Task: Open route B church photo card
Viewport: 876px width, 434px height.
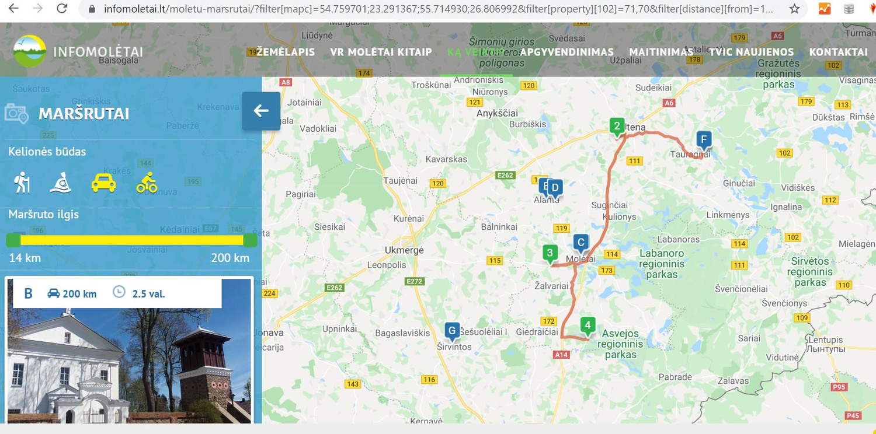Action: coord(129,350)
